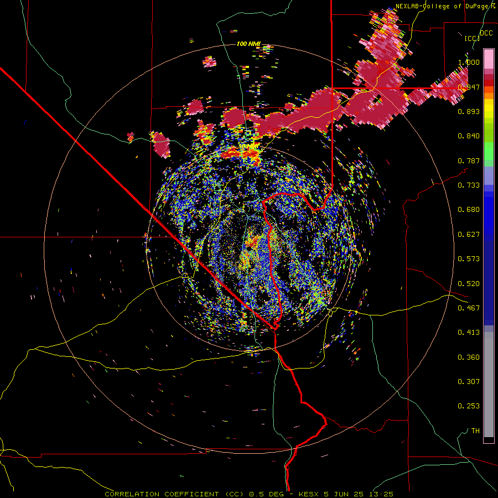Click the 100 NMI range ring label
The height and width of the screenshot is (498, 498).
pyautogui.click(x=248, y=44)
